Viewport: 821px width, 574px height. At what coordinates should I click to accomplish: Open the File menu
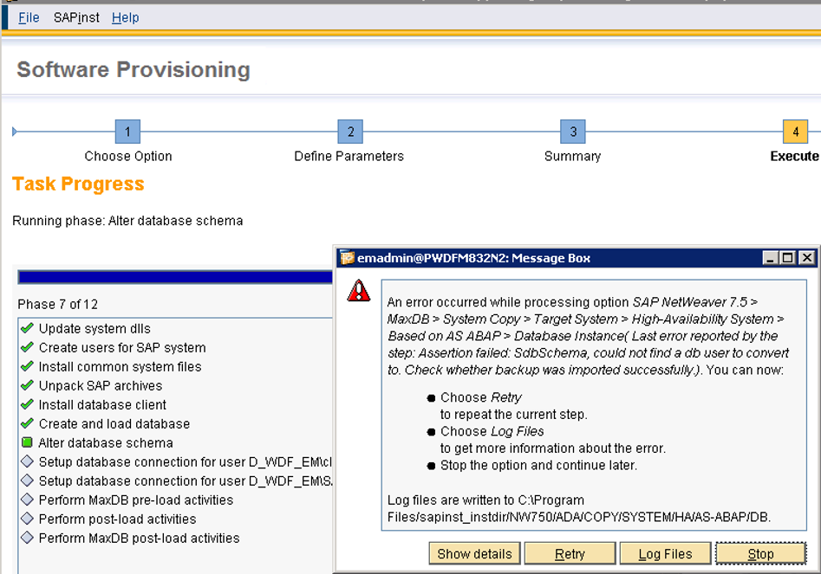tap(29, 18)
